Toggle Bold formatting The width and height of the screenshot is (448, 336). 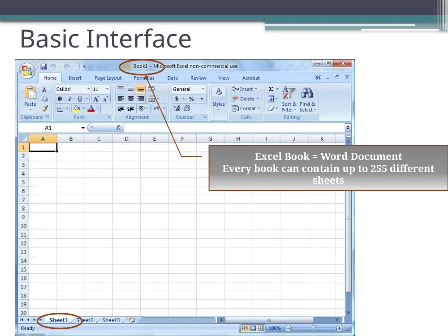coord(60,99)
